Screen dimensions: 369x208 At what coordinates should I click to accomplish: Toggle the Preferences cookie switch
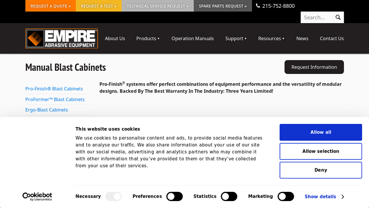[x=174, y=196]
